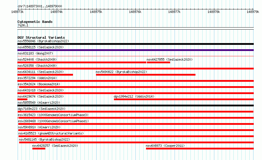Viewport: 262px width, 160px height.
Task: Select the esv2669468 red bar
Action: (x=136, y=124)
